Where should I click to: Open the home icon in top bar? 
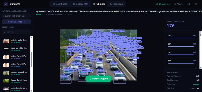coord(189,4)
